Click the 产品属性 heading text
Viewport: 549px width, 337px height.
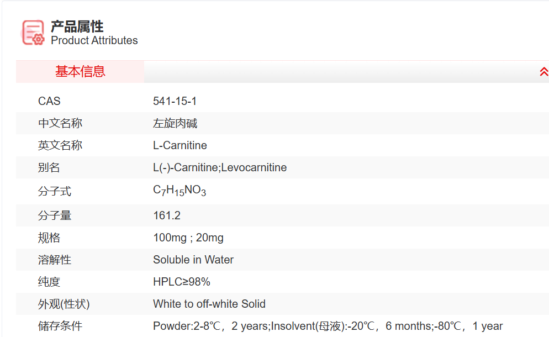point(77,26)
